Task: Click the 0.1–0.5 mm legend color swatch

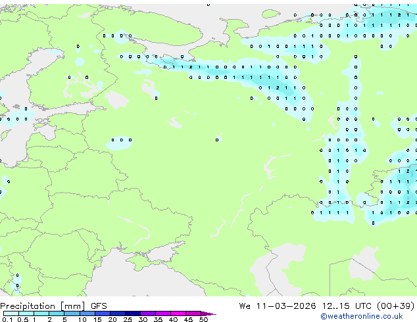Action: 11,313
